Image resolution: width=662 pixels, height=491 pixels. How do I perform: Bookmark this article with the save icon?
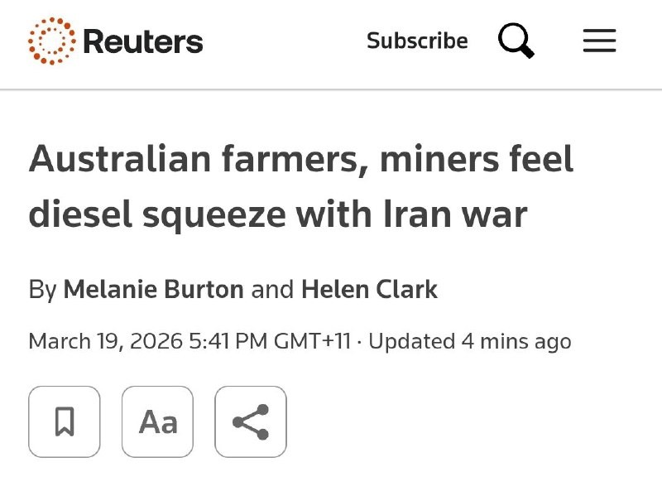65,421
